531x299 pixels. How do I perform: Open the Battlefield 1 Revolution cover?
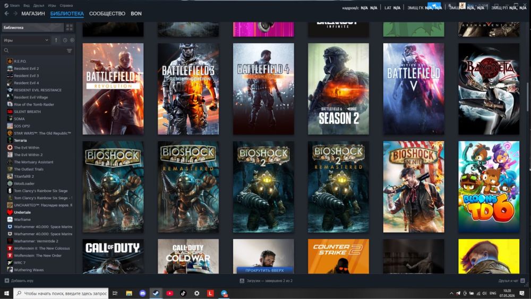tap(113, 89)
